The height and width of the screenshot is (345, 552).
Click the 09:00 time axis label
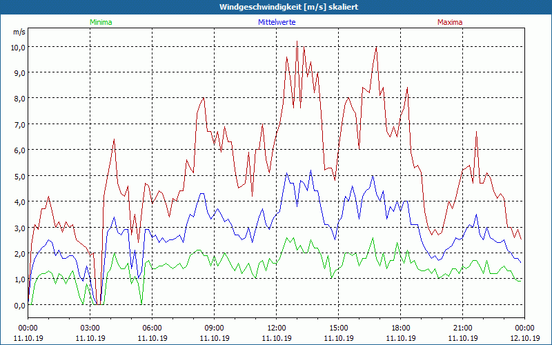(x=215, y=328)
